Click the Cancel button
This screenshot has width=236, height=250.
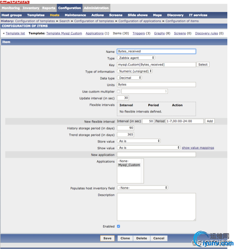pos(159,238)
